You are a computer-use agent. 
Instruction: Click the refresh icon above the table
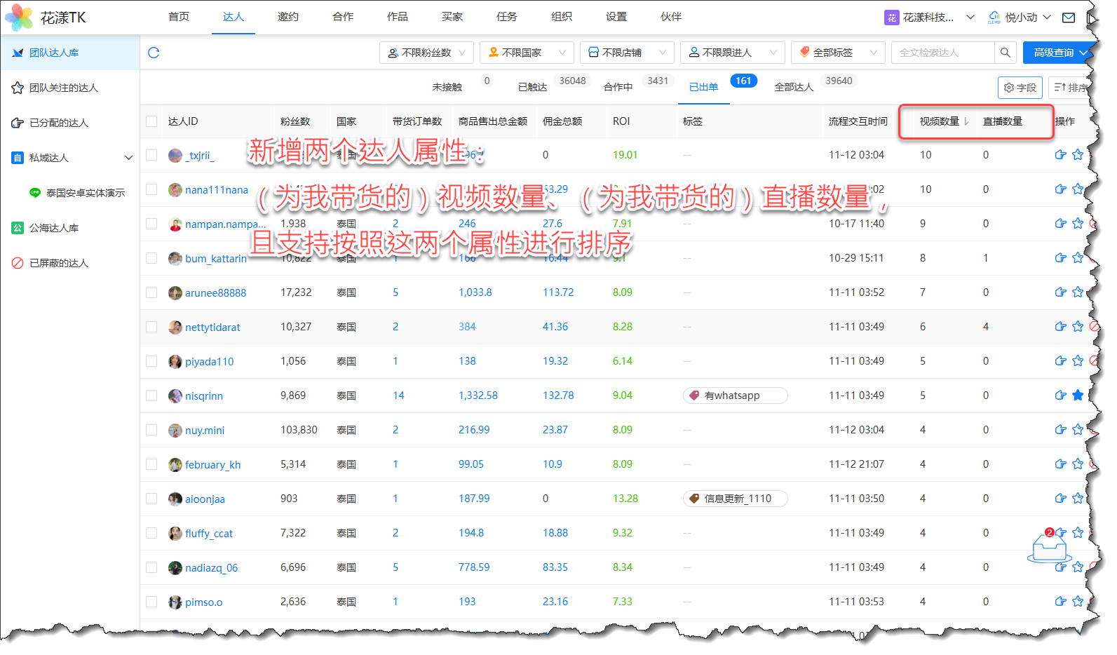pyautogui.click(x=154, y=53)
